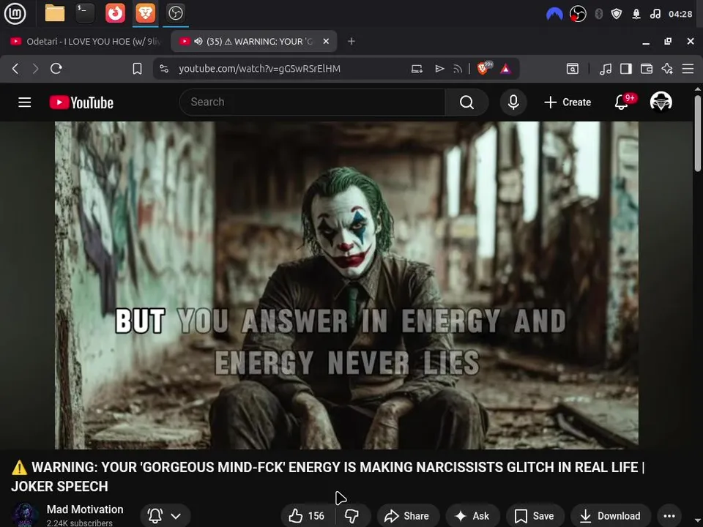This screenshot has height=527, width=703.
Task: Click the magnifier search button
Action: (466, 102)
